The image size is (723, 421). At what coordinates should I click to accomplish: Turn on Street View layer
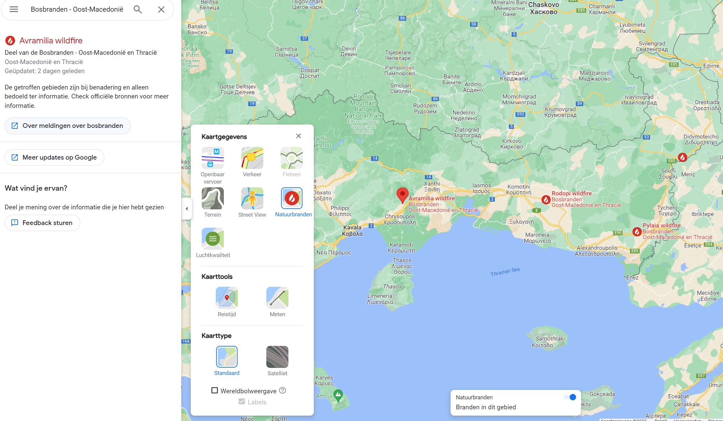point(252,199)
